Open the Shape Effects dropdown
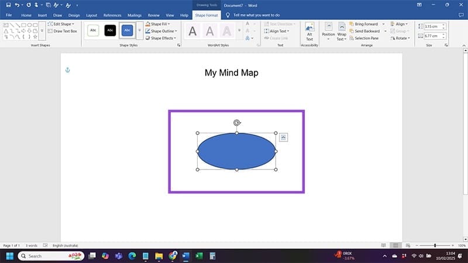 [161, 38]
